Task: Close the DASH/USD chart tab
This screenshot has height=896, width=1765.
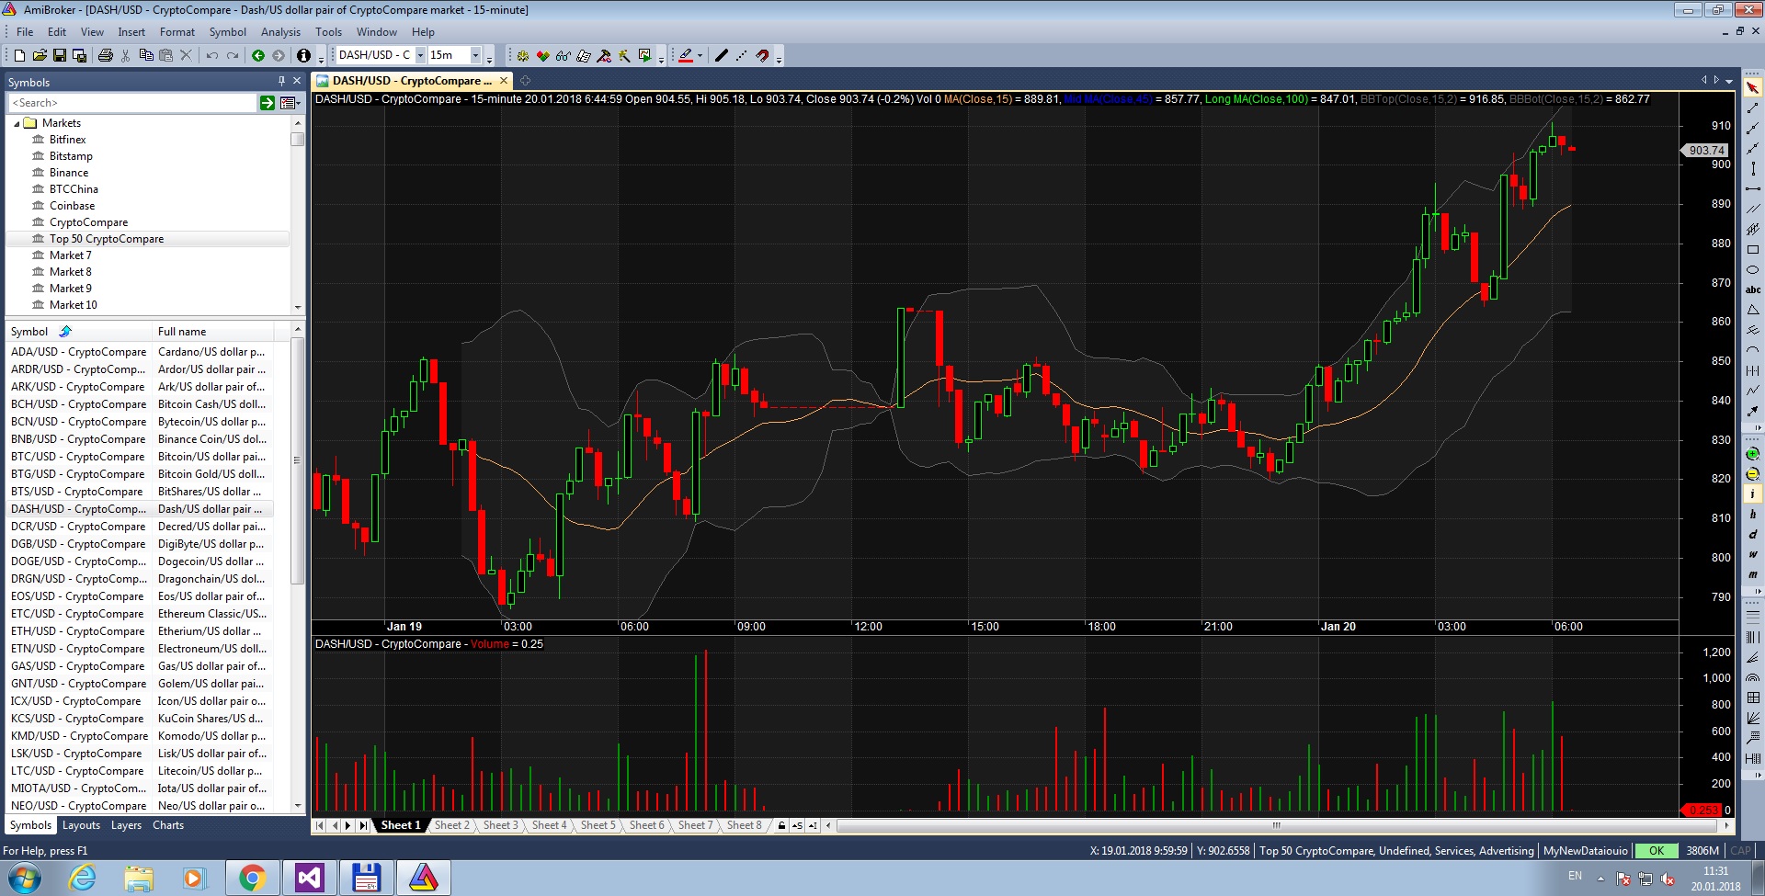Action: coord(504,81)
